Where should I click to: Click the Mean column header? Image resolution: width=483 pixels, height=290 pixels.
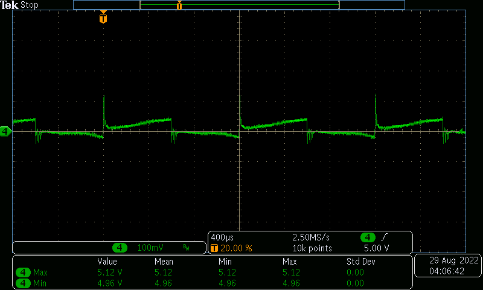[164, 262]
